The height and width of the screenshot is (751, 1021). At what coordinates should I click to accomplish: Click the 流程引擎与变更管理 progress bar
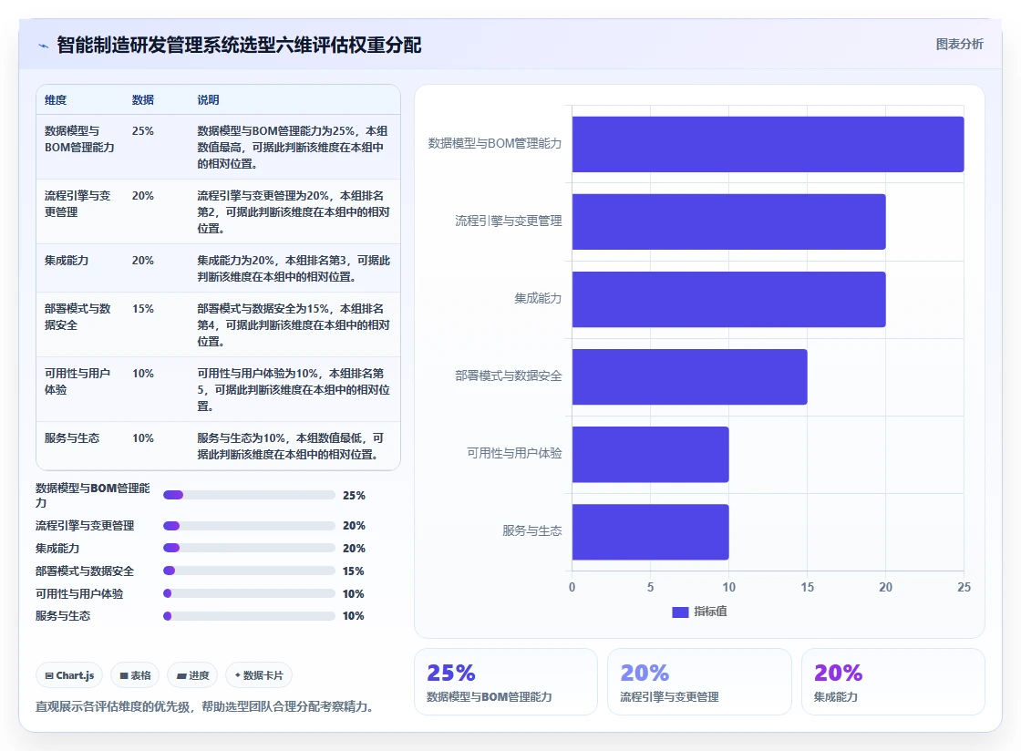[x=249, y=526]
